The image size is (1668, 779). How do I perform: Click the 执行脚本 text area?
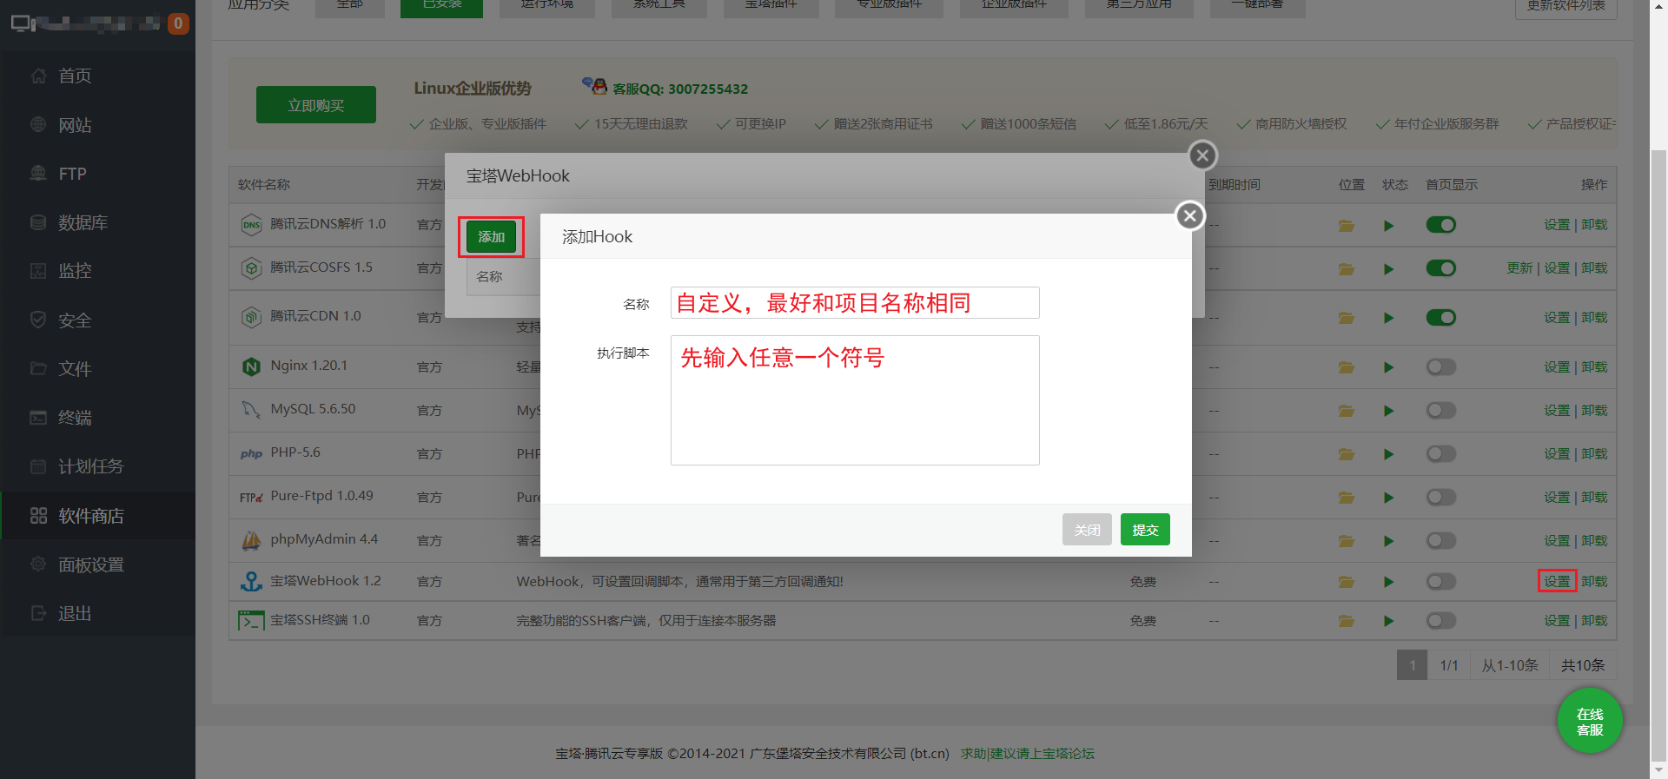(855, 400)
